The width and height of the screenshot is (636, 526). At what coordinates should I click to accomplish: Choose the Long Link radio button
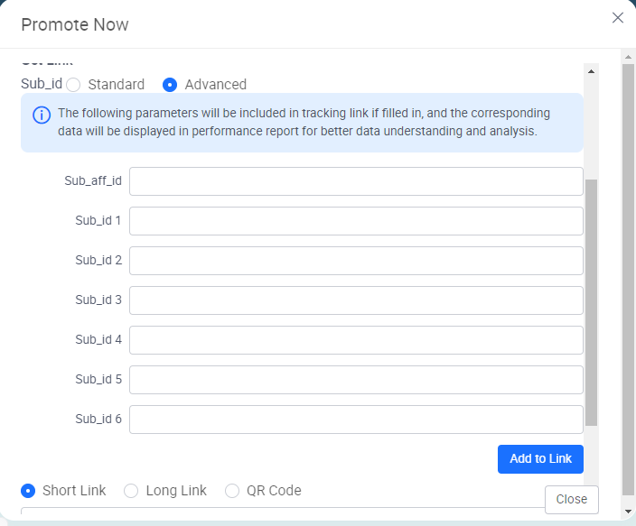coord(131,491)
